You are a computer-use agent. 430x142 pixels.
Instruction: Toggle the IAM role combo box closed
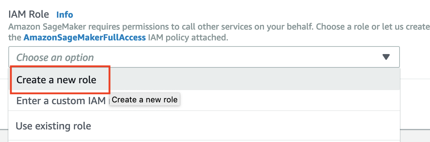204,57
